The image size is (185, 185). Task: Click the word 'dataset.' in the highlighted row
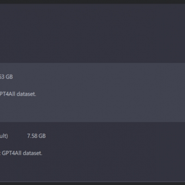[26, 94]
